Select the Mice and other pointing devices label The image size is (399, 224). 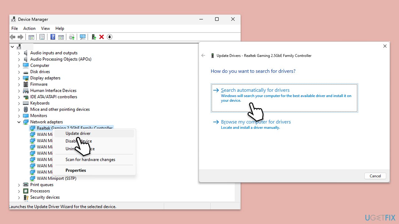(60, 110)
